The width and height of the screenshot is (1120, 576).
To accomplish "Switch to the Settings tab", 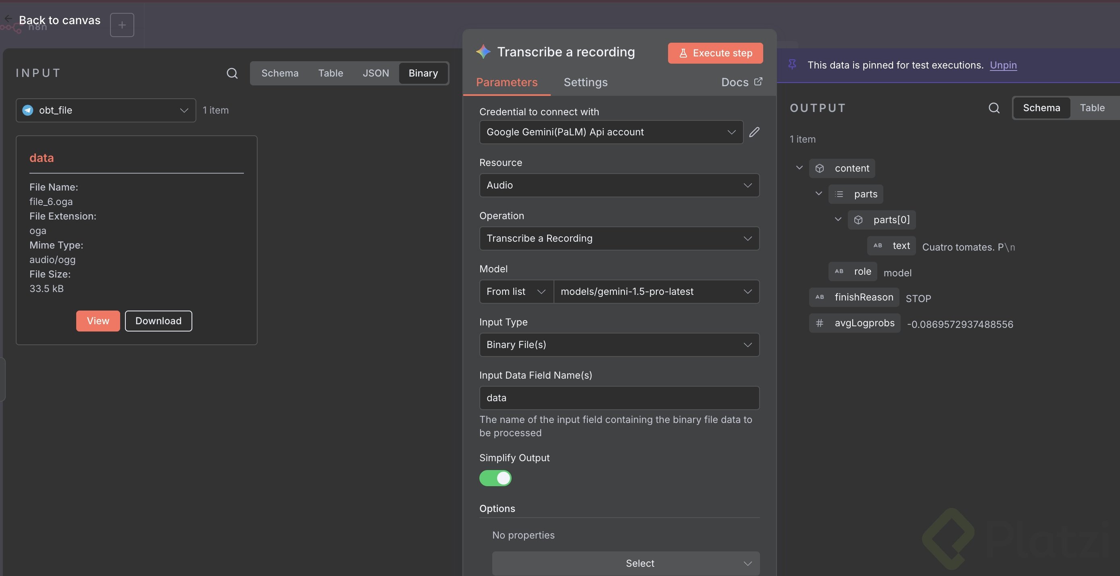I will pyautogui.click(x=585, y=82).
